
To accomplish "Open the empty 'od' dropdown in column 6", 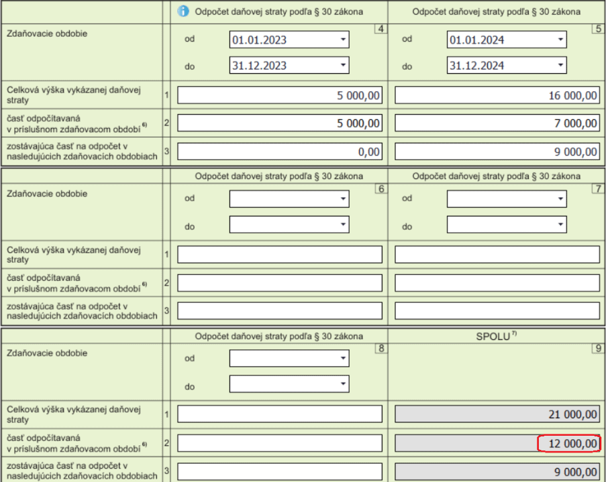I will coord(289,199).
